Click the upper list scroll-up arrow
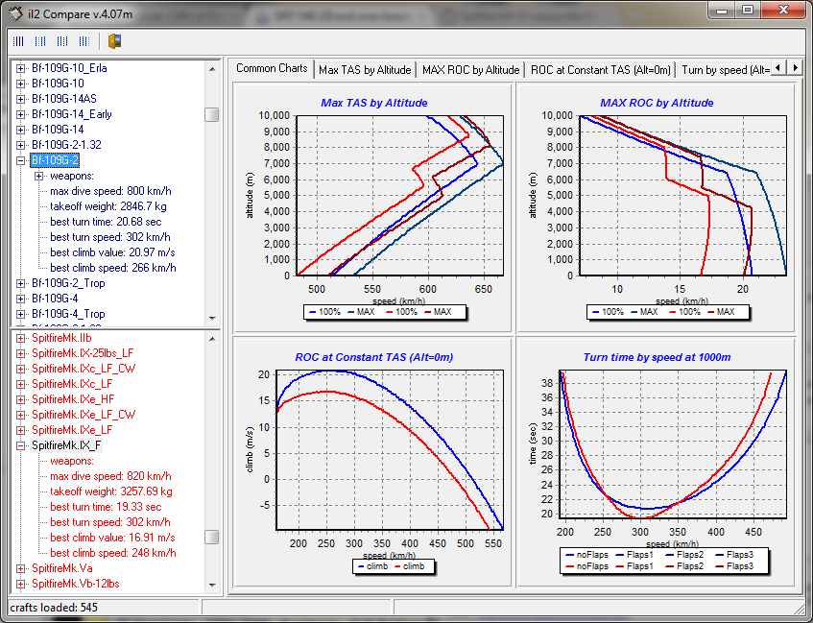813x623 pixels. 212,68
